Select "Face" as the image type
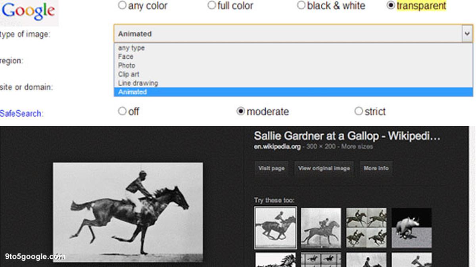Screen dimensions: 476x267 pos(125,57)
